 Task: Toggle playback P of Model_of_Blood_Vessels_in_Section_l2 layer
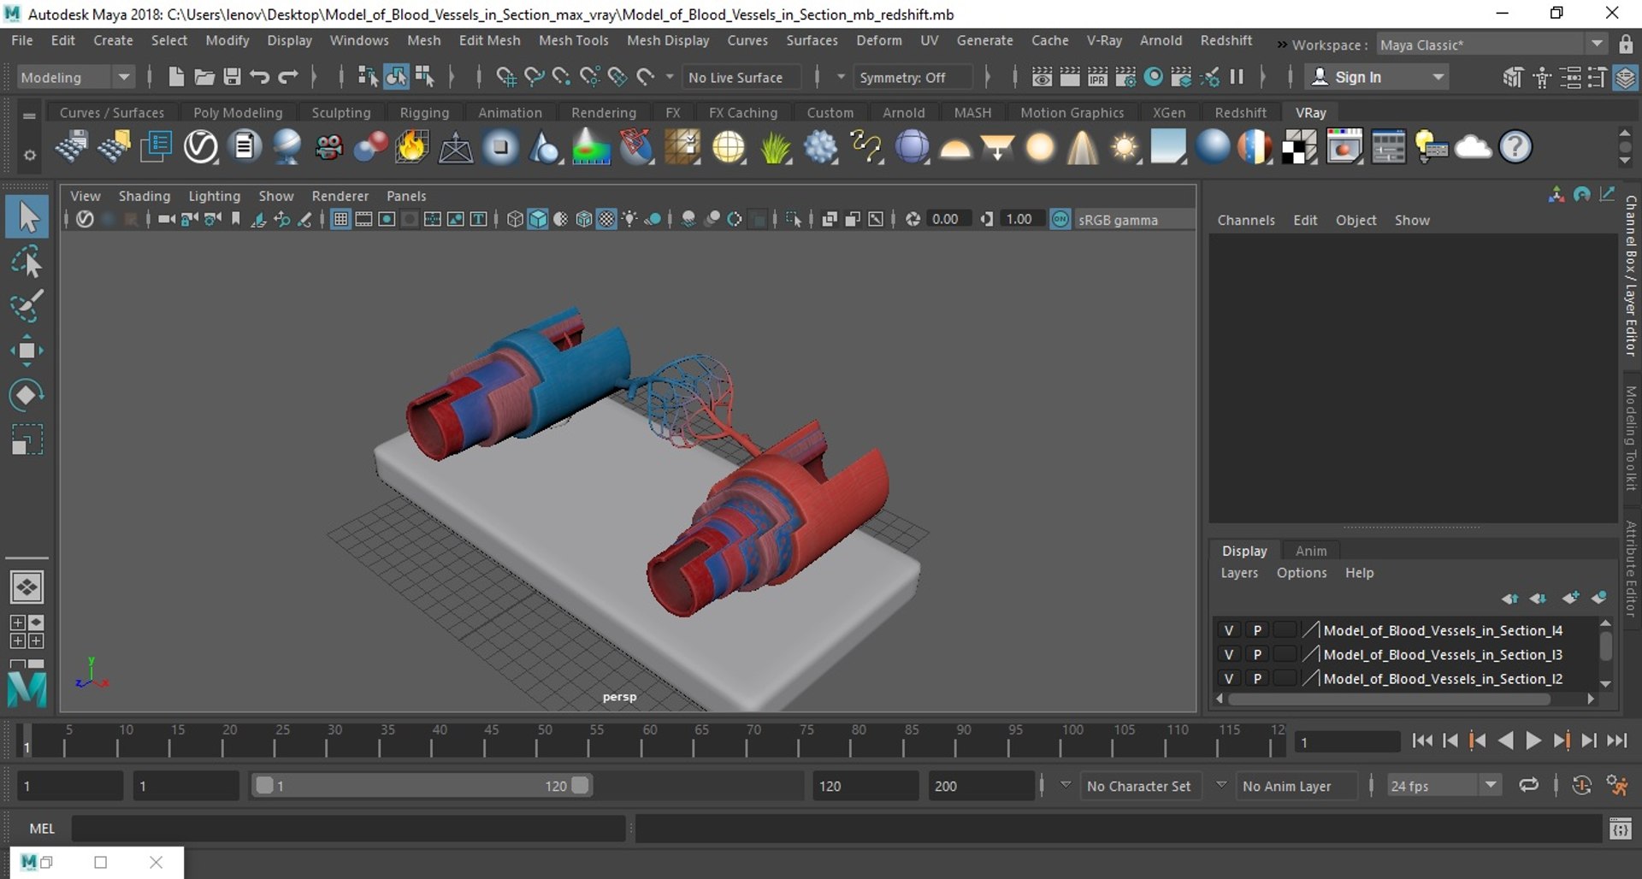click(1257, 678)
